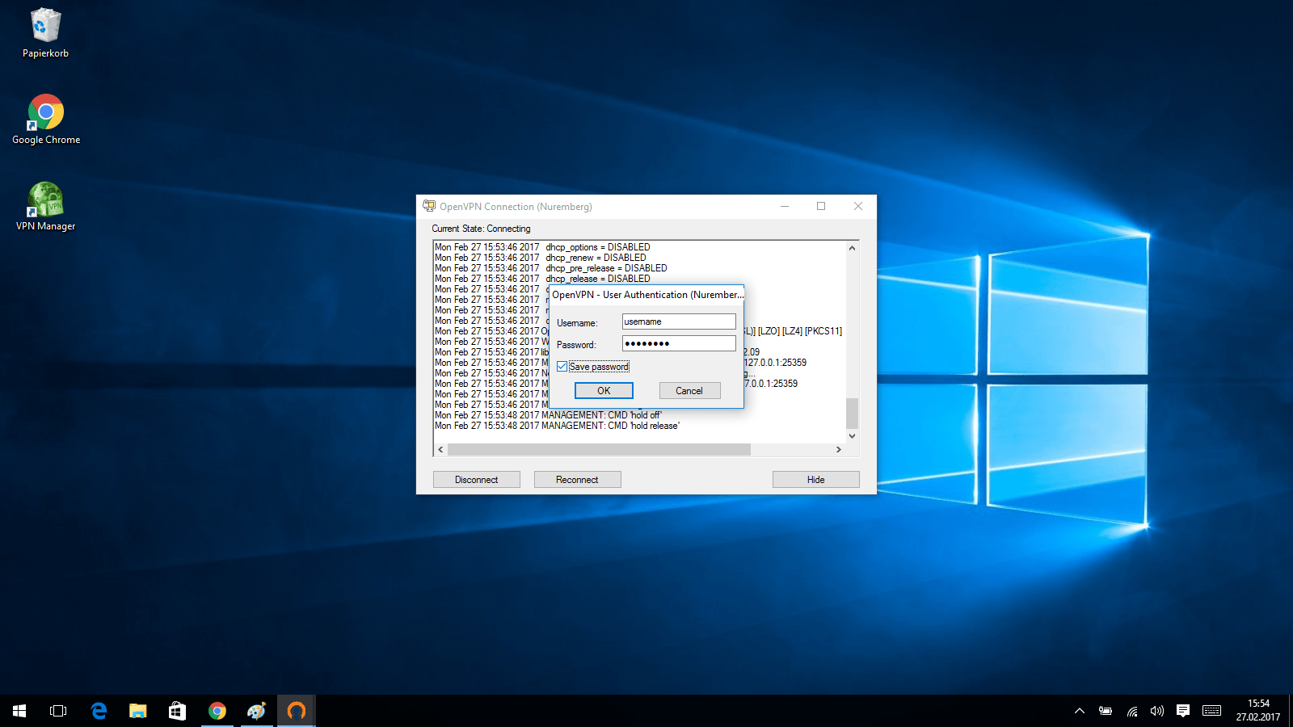Open Task View in the taskbar
This screenshot has width=1293, height=727.
[x=58, y=711]
